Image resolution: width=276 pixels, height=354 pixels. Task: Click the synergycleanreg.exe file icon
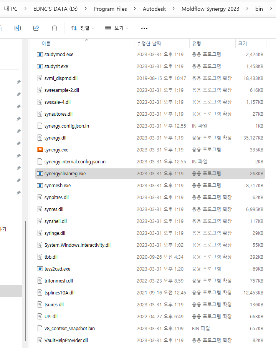(x=40, y=173)
